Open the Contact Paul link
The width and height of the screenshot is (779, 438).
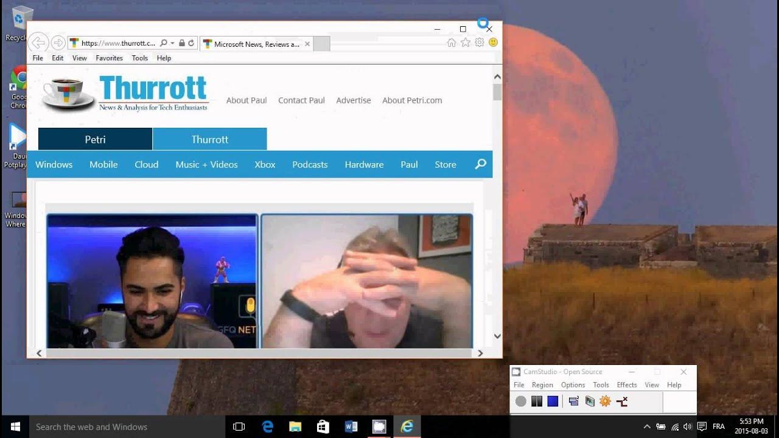coord(301,100)
